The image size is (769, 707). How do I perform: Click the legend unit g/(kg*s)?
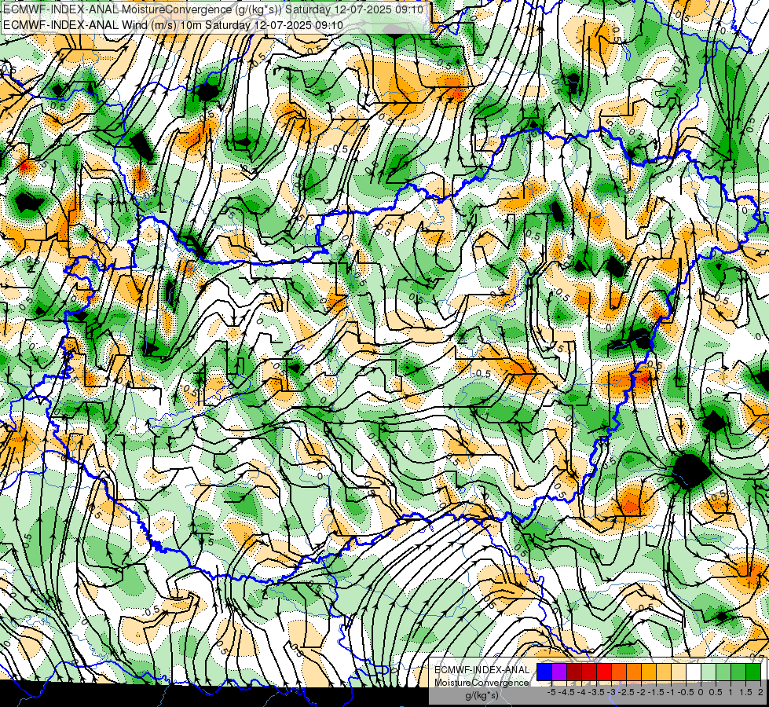482,695
